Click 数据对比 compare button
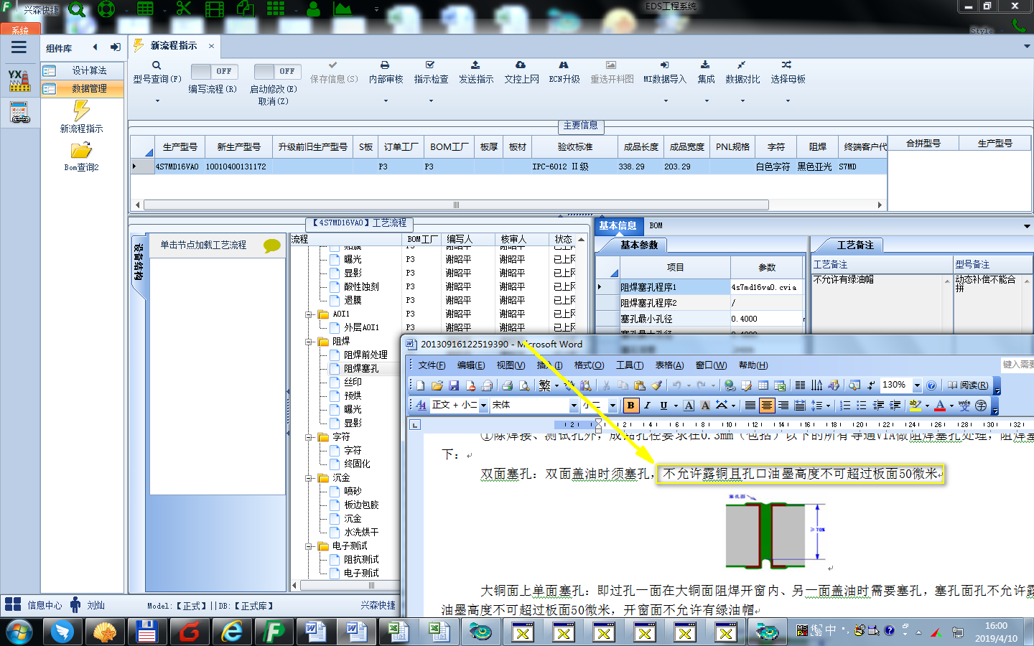1034x646 pixels. (742, 72)
